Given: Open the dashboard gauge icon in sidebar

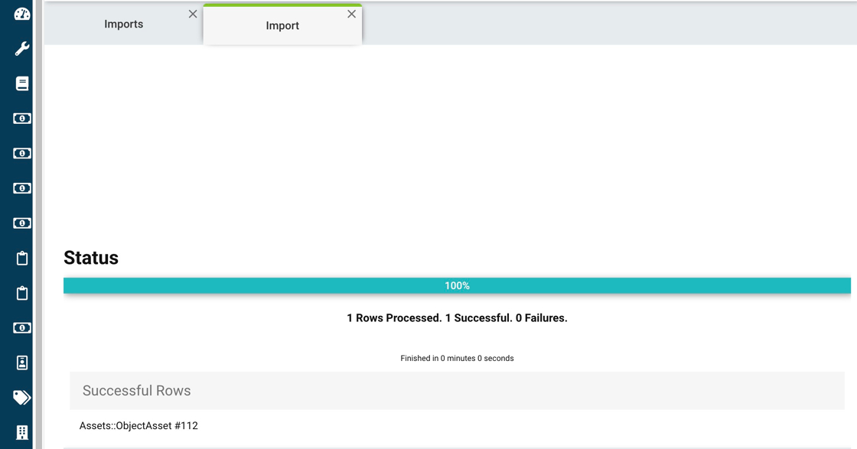Looking at the screenshot, I should tap(21, 14).
